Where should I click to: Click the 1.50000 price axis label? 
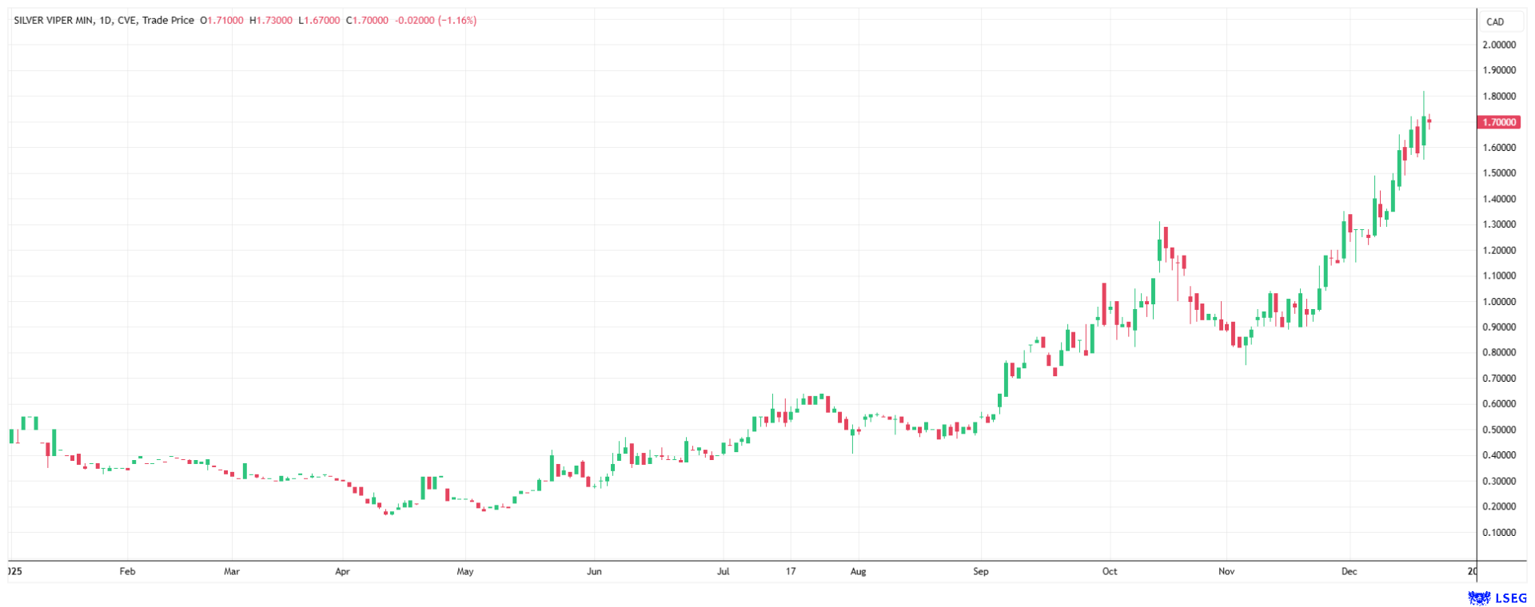1499,173
